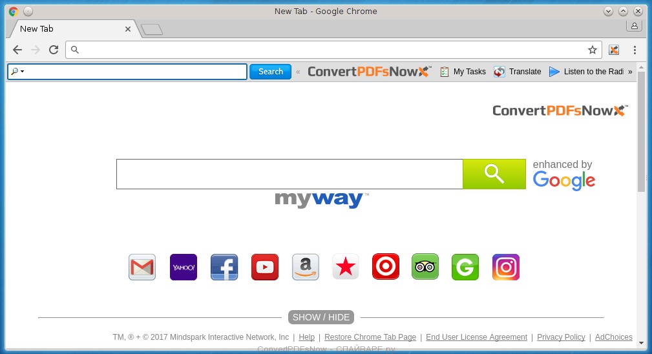
Task: Click the main MyWay search field
Action: pos(289,174)
